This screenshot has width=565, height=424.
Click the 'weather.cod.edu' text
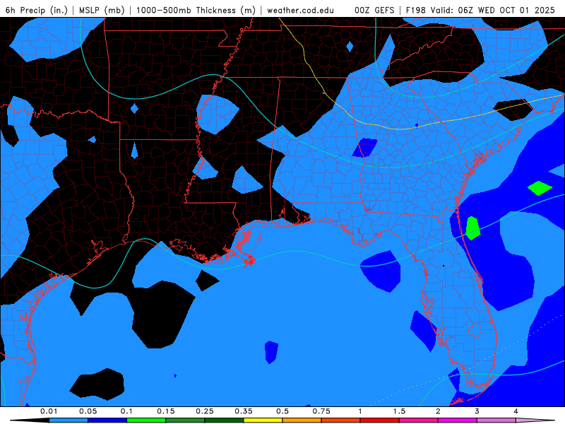pyautogui.click(x=300, y=10)
